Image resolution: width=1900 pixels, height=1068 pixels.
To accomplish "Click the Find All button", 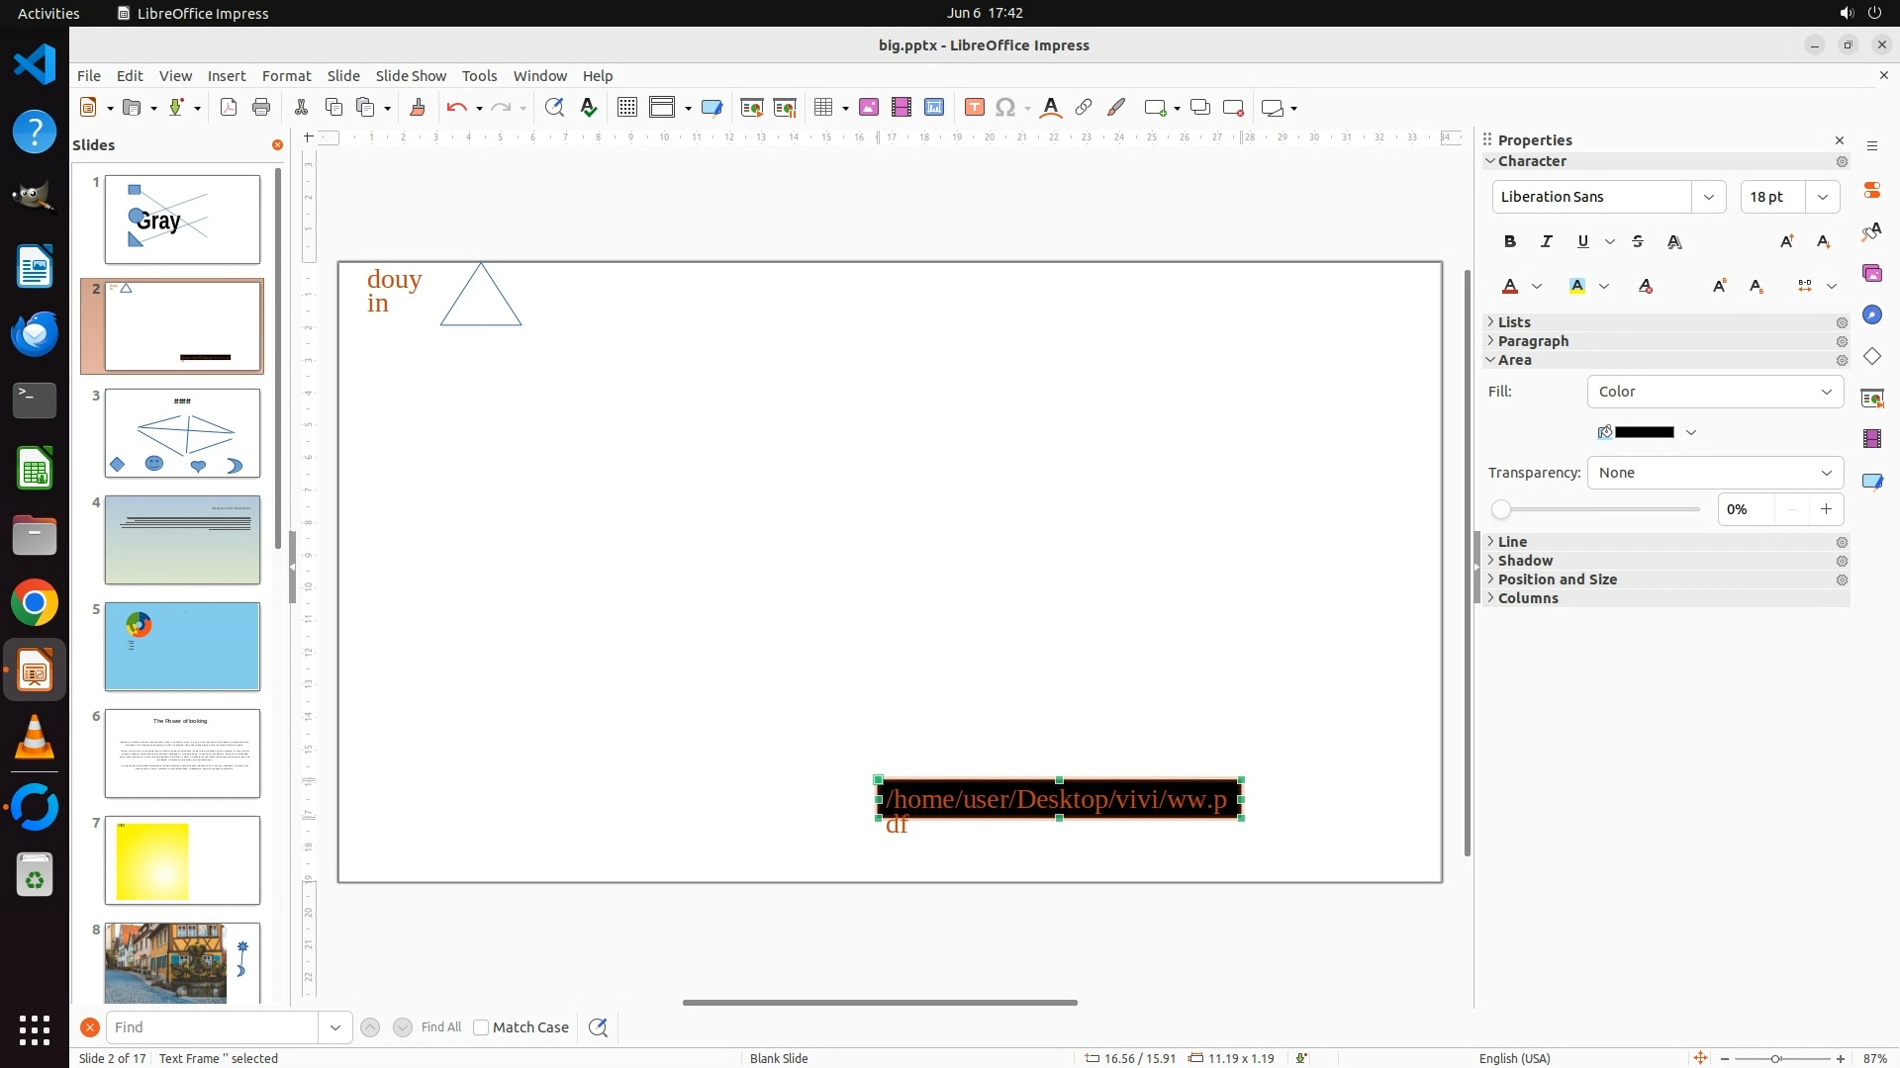I will point(440,1027).
